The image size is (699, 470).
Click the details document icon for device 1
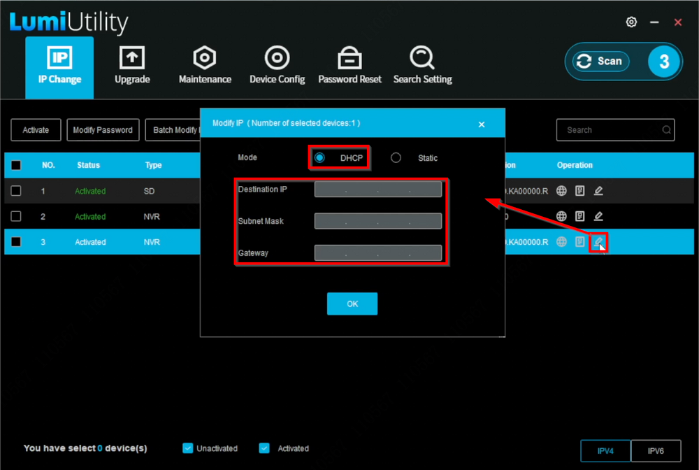[579, 191]
